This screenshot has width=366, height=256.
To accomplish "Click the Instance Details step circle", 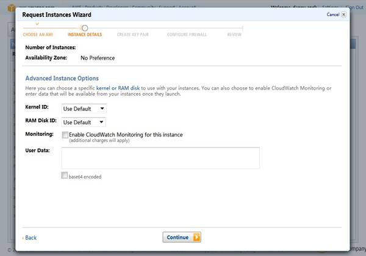I will coord(85,28).
